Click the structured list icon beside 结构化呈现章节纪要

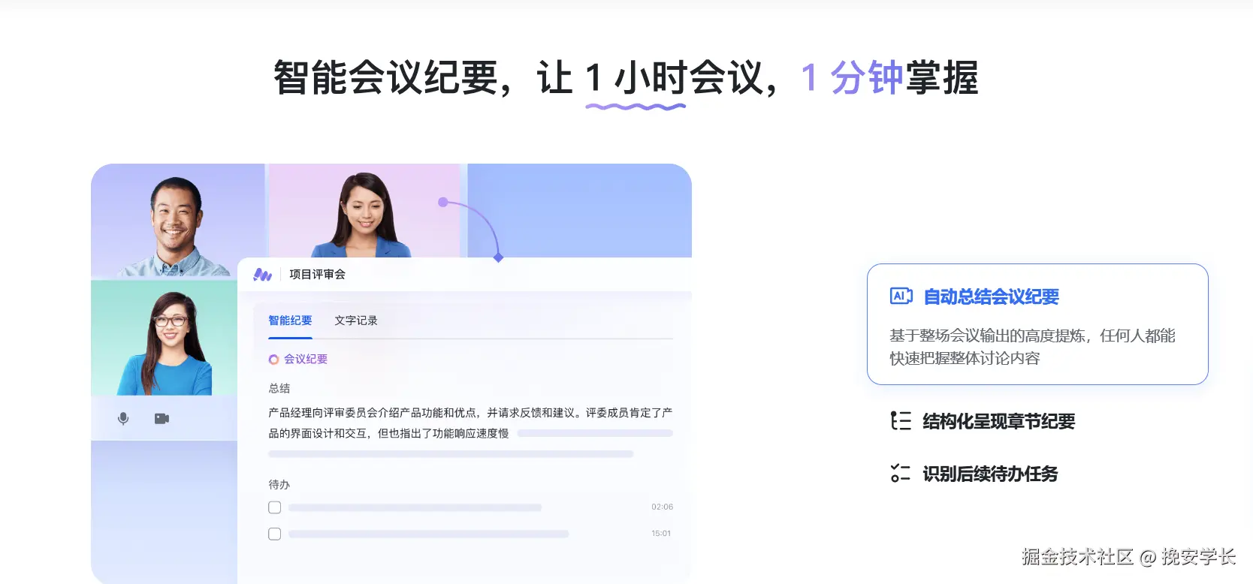pos(900,420)
